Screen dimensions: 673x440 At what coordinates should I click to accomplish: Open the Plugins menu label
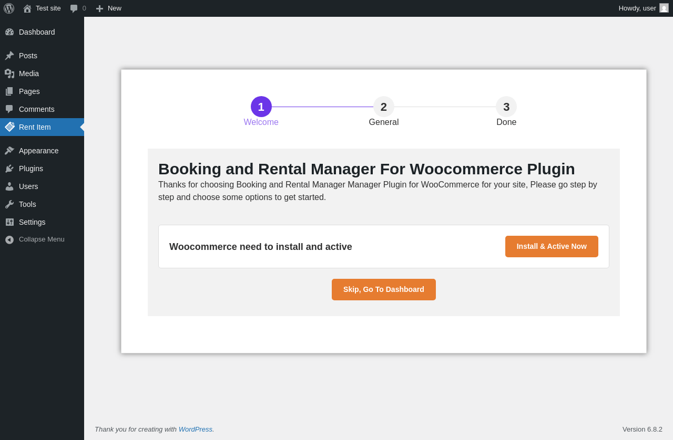tap(31, 169)
